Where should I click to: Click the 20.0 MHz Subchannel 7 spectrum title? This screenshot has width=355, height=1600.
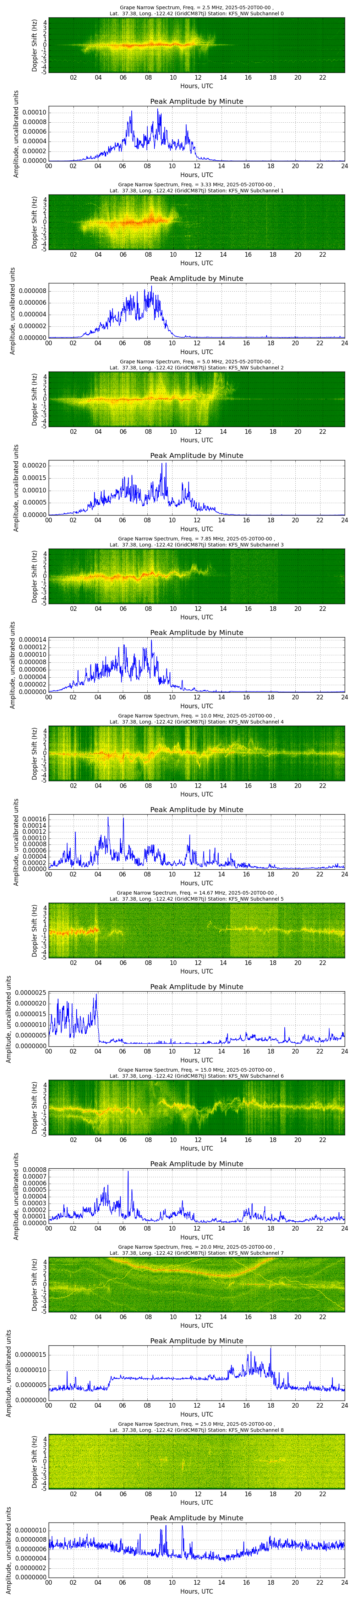coord(196,1250)
